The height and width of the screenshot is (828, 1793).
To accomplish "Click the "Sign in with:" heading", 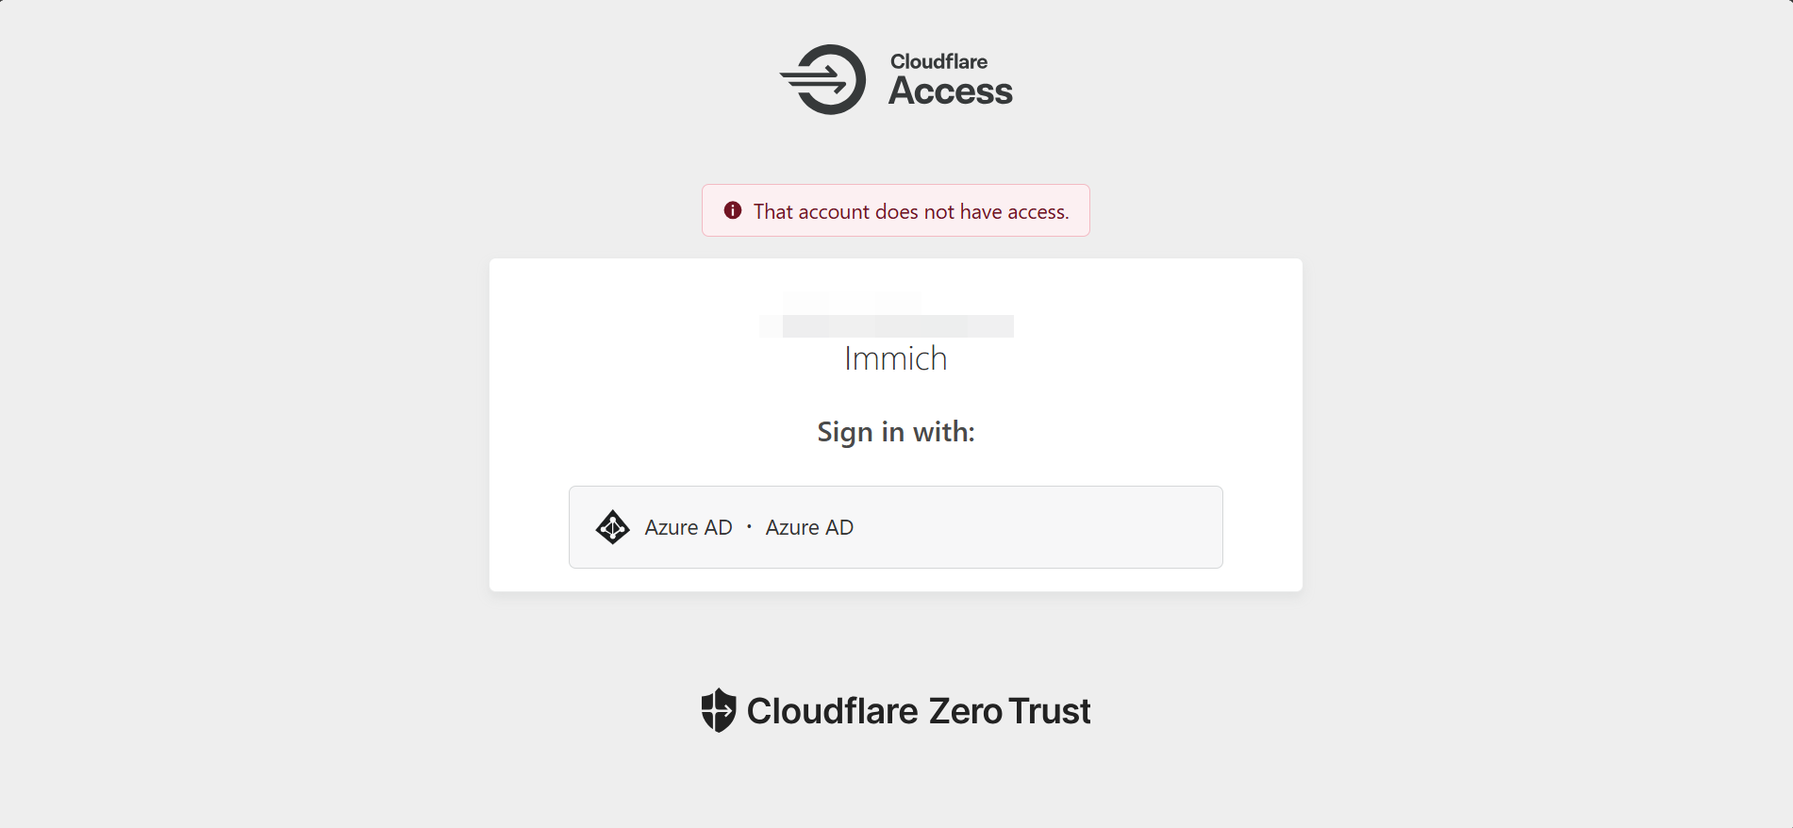I will [x=895, y=432].
